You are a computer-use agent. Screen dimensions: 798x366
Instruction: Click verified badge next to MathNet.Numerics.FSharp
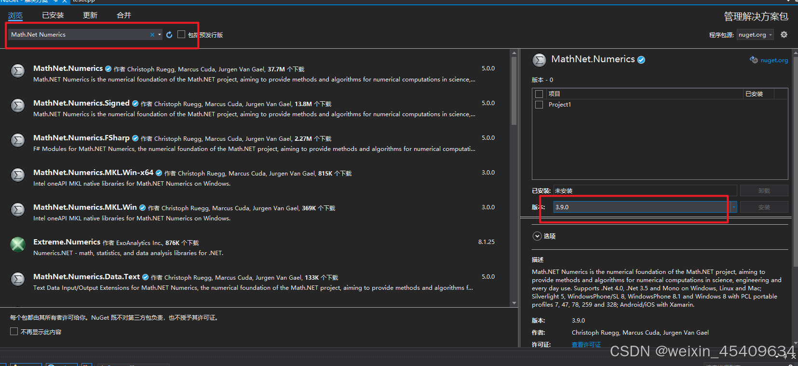pyautogui.click(x=135, y=138)
